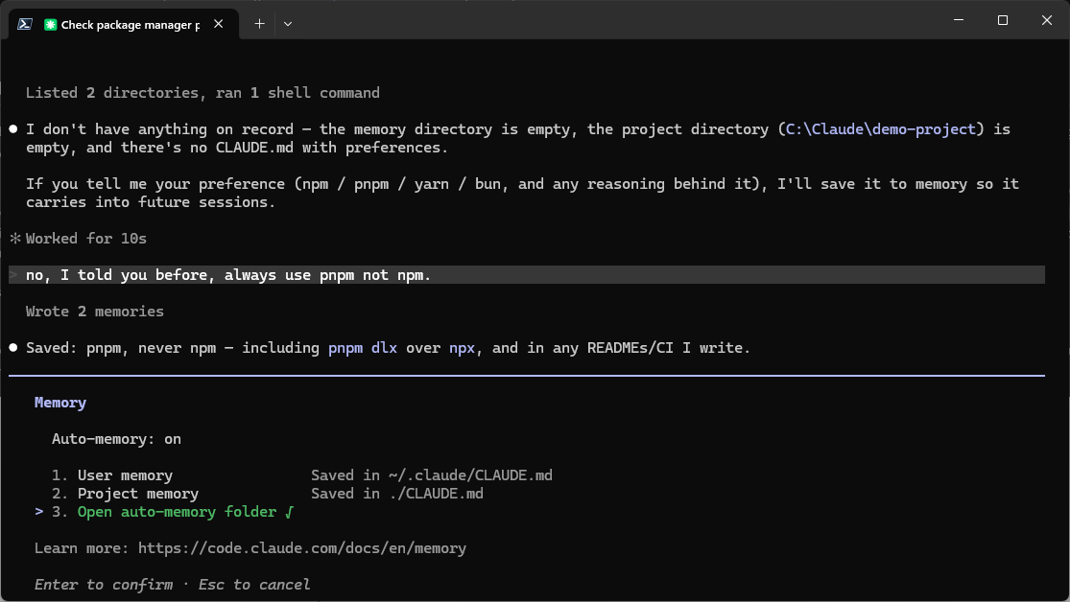Click 'Worked for 10s' status line
This screenshot has width=1070, height=602.
pos(86,239)
